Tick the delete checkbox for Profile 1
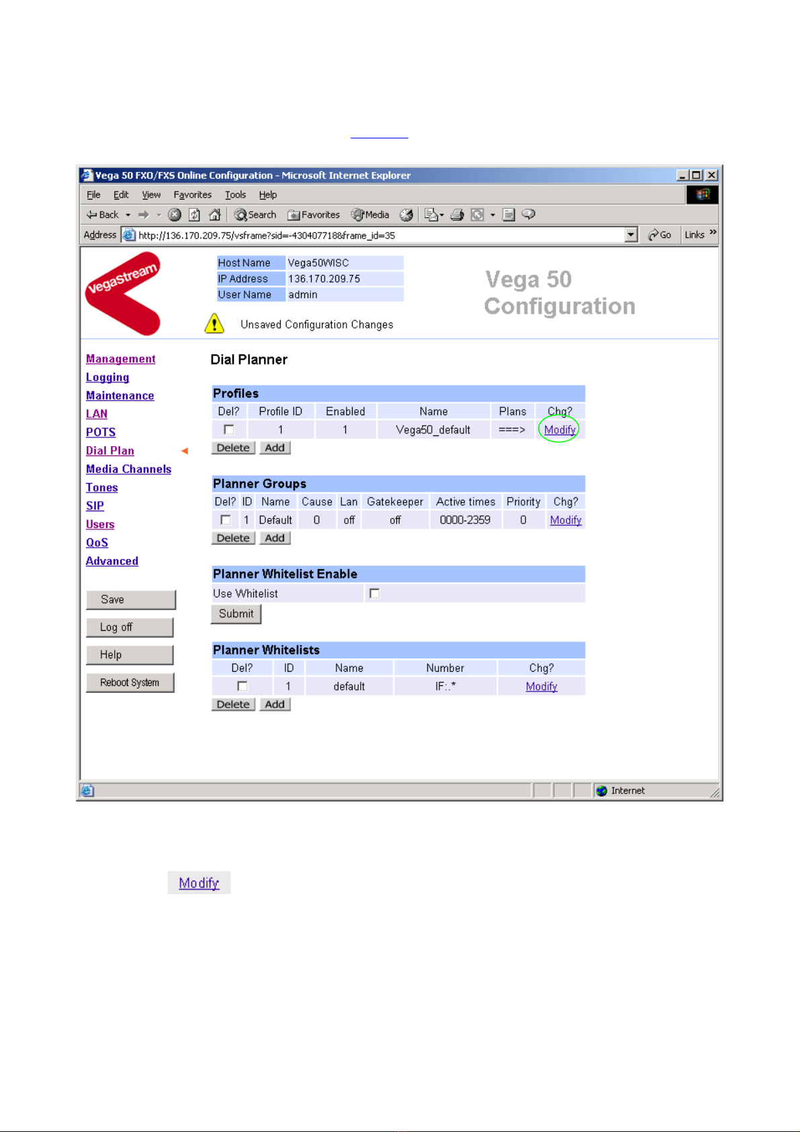 [229, 429]
